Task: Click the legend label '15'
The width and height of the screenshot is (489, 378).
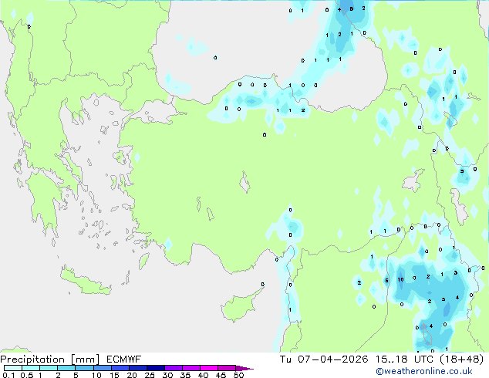Action: click(x=114, y=375)
